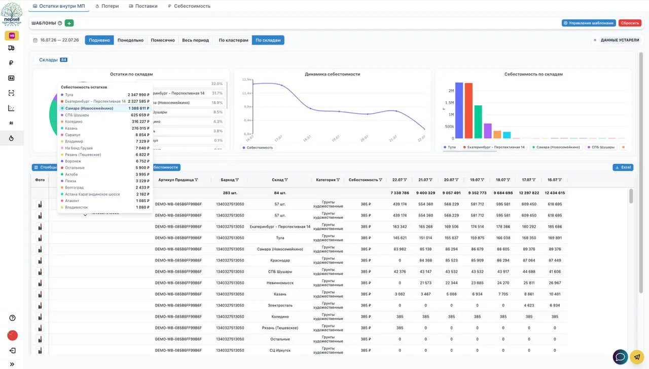Select the WB marketplace badge in sidebar

coord(12,35)
